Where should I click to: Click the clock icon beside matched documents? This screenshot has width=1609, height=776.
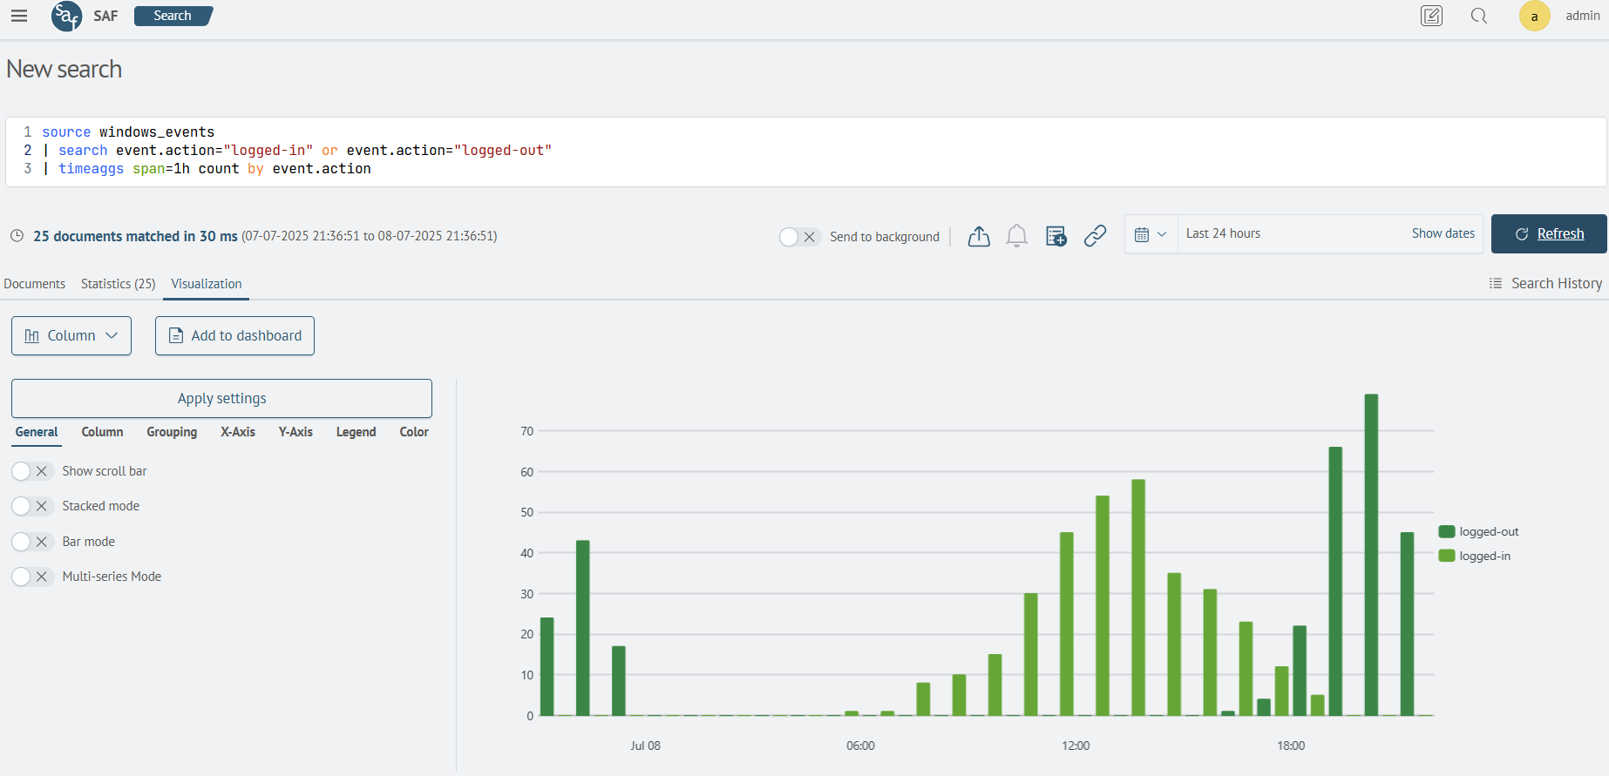pyautogui.click(x=17, y=236)
